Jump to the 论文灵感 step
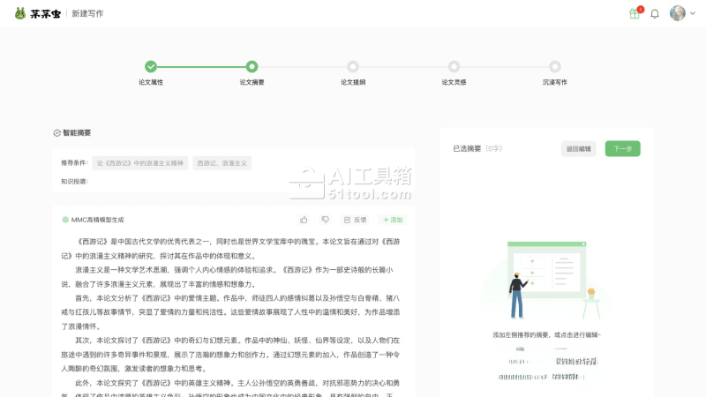The height and width of the screenshot is (397, 706). point(454,66)
